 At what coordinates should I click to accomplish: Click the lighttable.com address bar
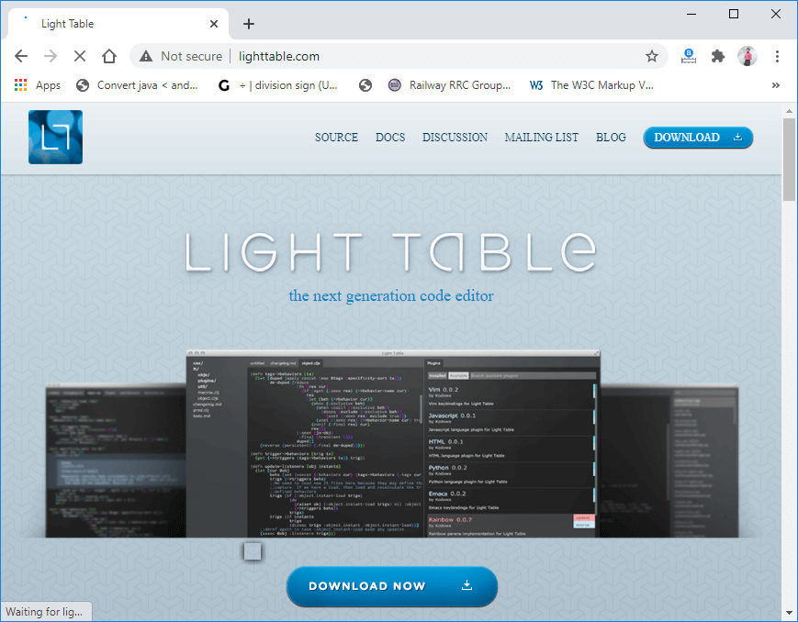tap(399, 56)
